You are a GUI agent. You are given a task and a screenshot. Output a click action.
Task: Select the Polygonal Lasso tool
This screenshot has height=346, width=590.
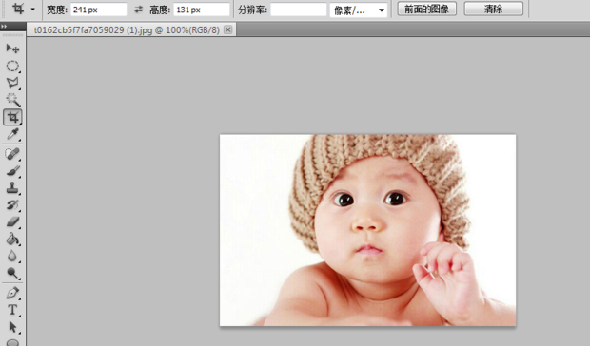coord(12,83)
